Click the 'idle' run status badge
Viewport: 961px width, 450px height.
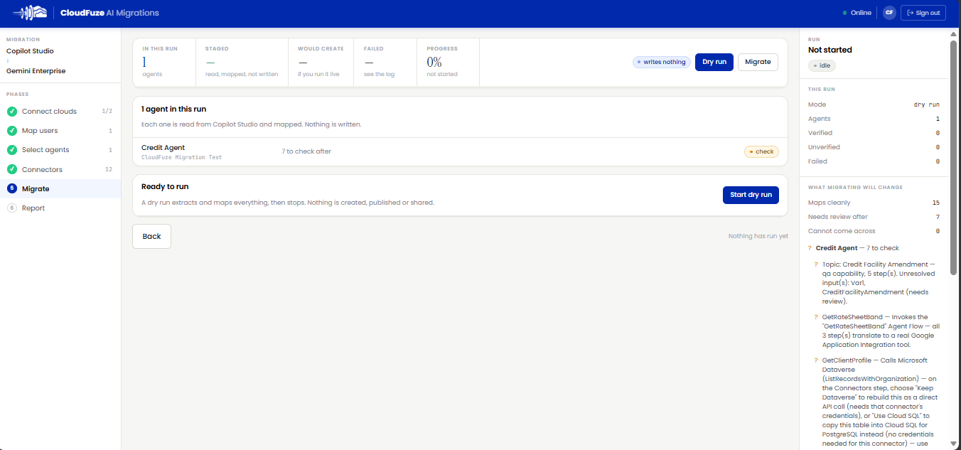tap(822, 65)
